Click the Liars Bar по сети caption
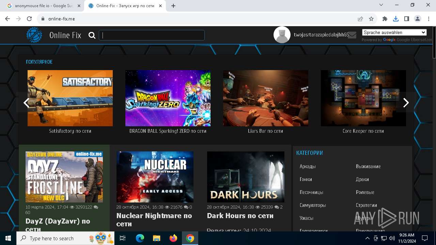436x245 pixels. pos(266,131)
